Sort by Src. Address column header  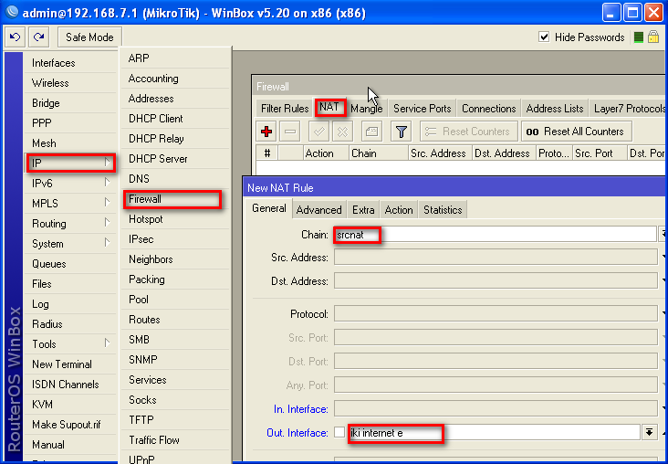point(440,153)
